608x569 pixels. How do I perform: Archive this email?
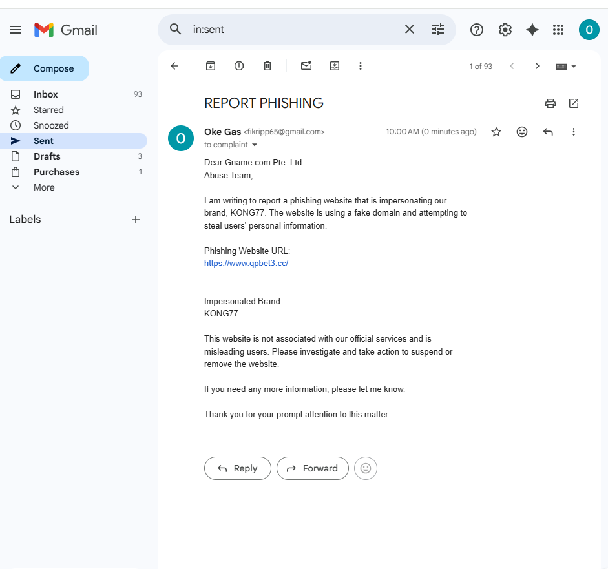(x=211, y=66)
